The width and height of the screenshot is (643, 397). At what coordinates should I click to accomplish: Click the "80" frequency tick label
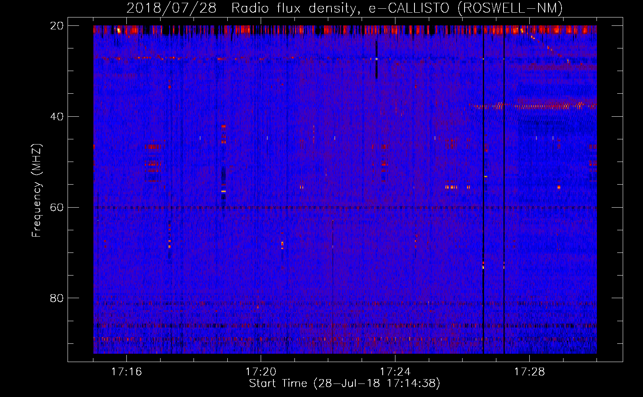57,298
